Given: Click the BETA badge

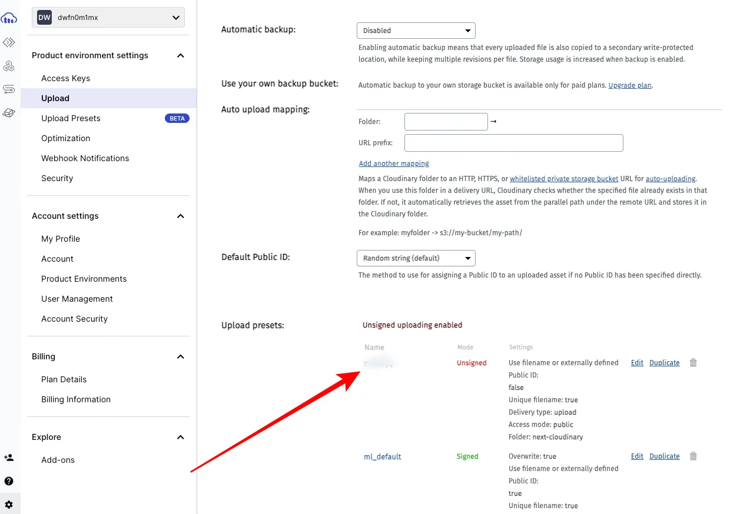Looking at the screenshot, I should coord(177,118).
